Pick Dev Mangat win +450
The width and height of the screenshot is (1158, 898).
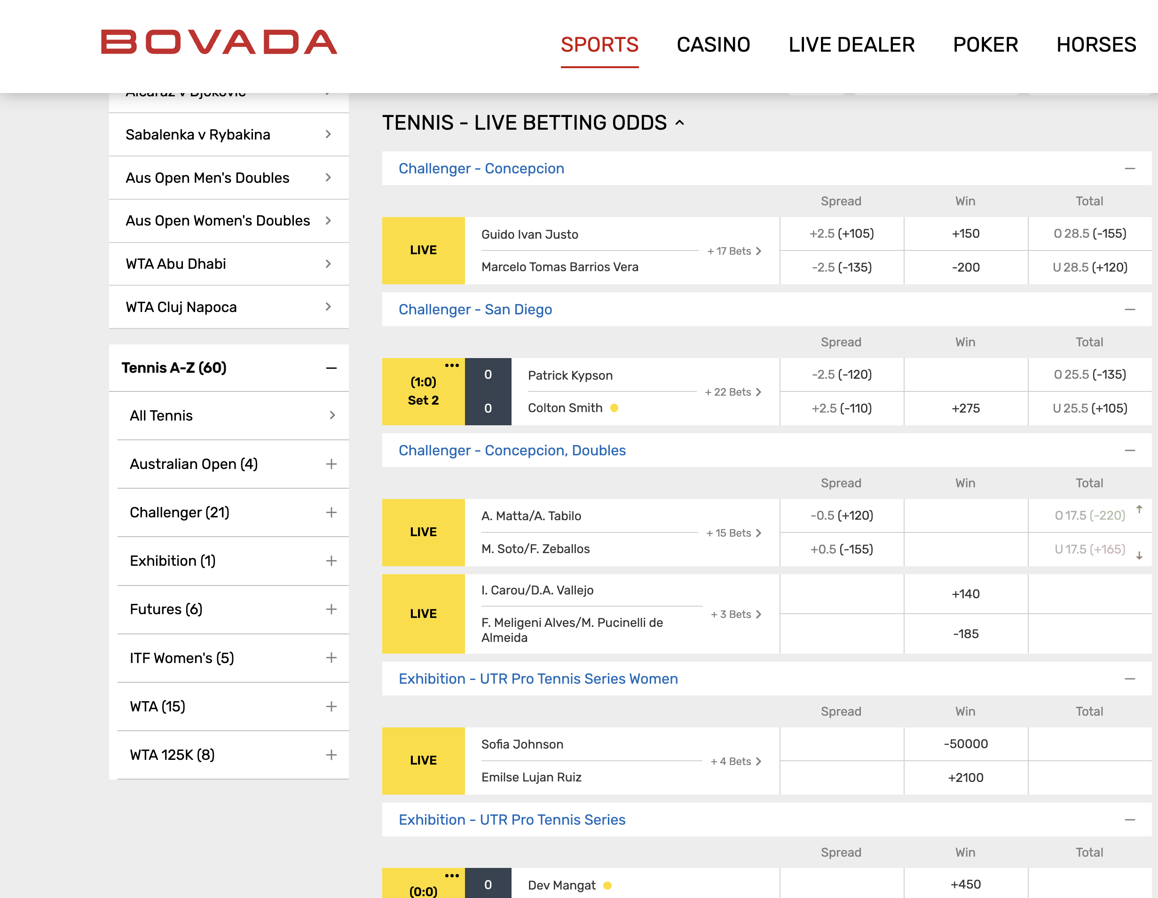pyautogui.click(x=966, y=884)
